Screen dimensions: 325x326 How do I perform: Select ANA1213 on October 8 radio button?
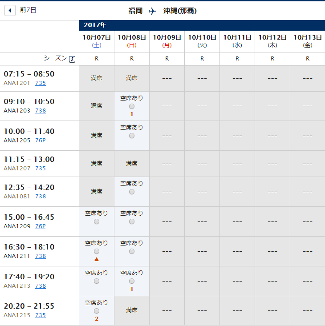pyautogui.click(x=132, y=281)
